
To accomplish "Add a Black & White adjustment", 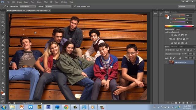I will (x=177, y=39).
